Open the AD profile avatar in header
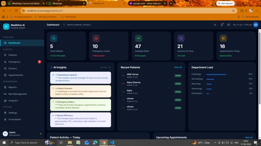This screenshot has height=146, width=261. pyautogui.click(x=256, y=25)
